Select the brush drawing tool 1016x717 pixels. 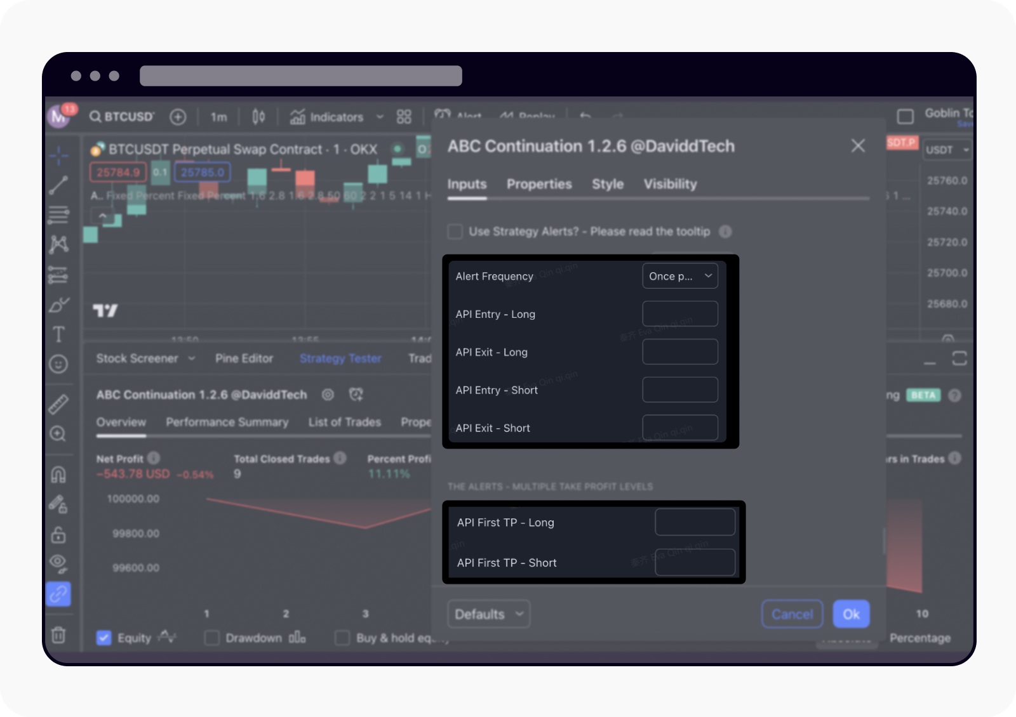pyautogui.click(x=58, y=305)
